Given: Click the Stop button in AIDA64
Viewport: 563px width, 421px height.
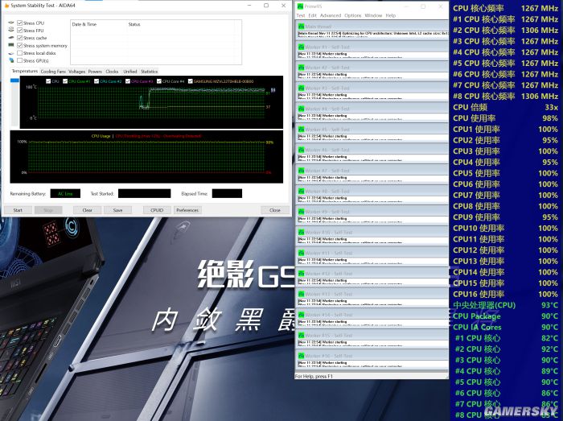Looking at the screenshot, I should point(48,210).
